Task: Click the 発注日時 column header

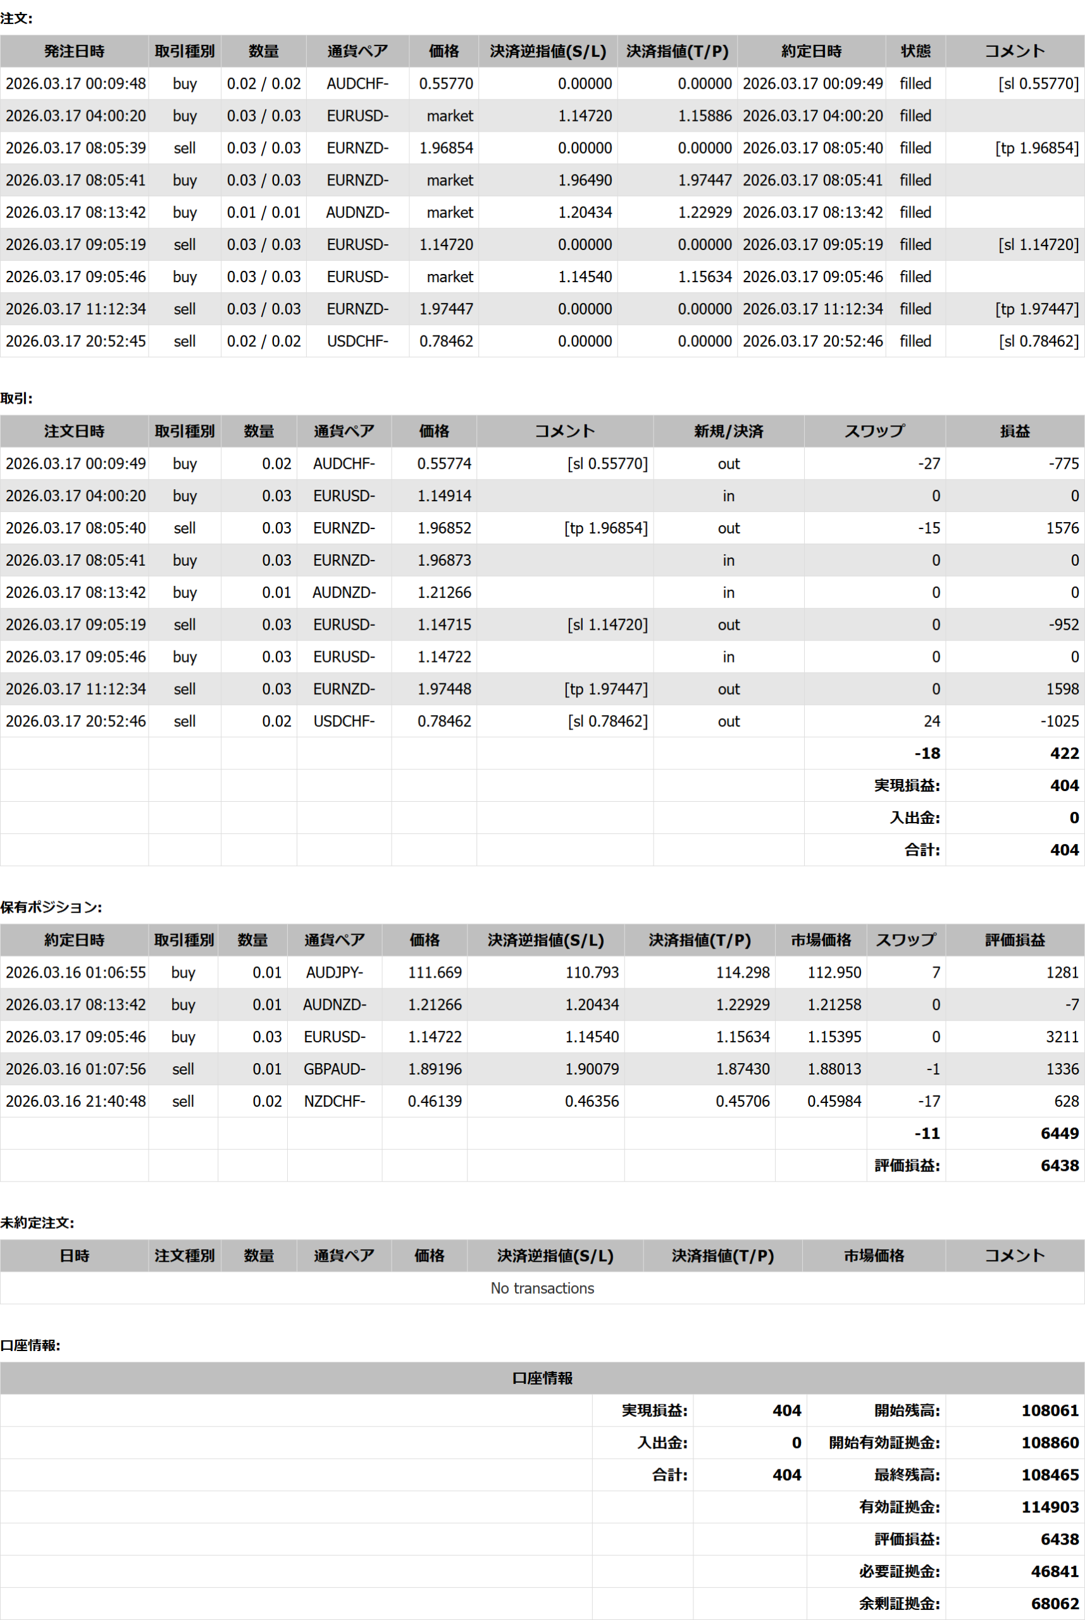Action: point(74,51)
